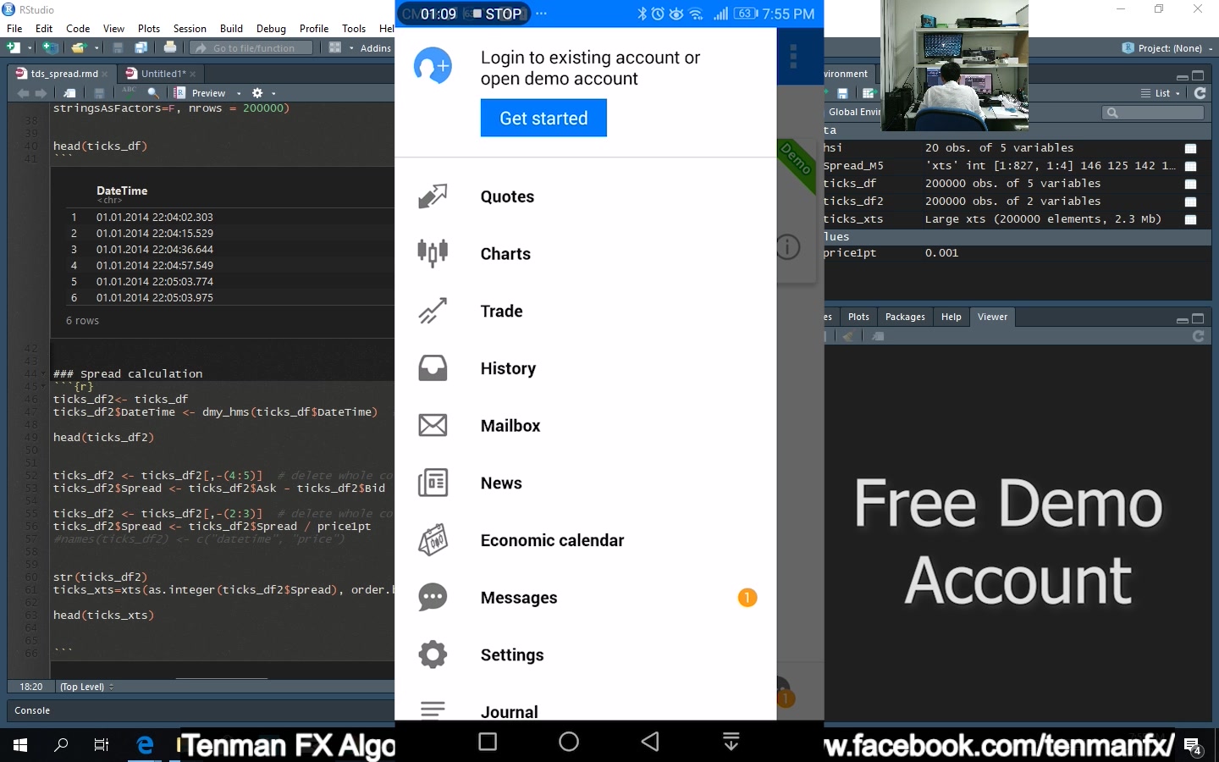Image resolution: width=1219 pixels, height=762 pixels.
Task: Click Environment pane import dataset icon
Action: pyautogui.click(x=868, y=93)
